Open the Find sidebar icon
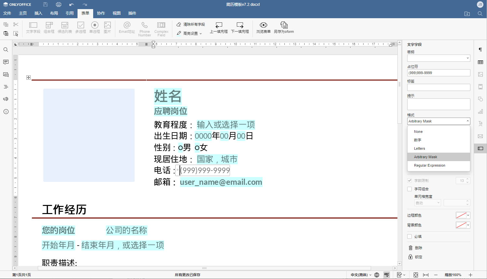This screenshot has height=279, width=487. [x=6, y=50]
